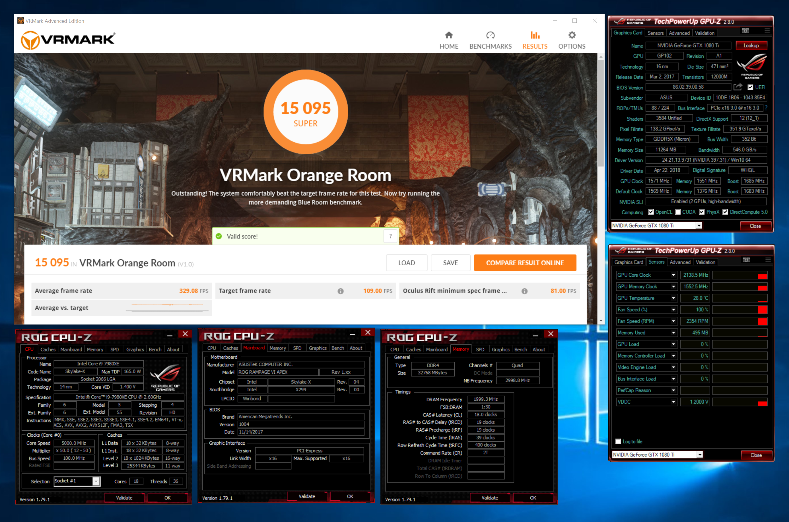The image size is (789, 522).
Task: Open the Benchmarks gauge icon
Action: 490,35
